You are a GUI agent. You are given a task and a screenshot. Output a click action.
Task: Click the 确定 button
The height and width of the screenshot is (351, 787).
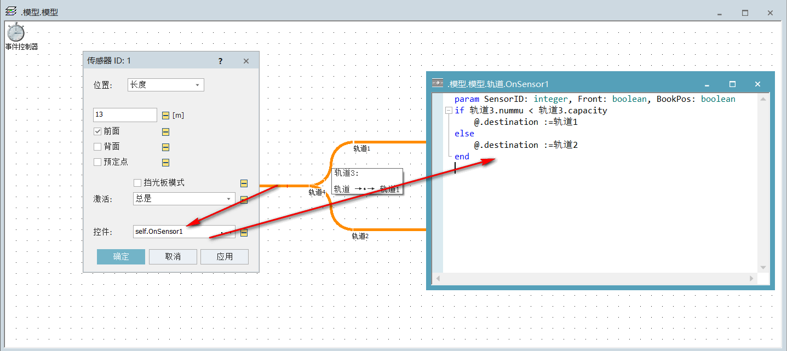click(121, 257)
